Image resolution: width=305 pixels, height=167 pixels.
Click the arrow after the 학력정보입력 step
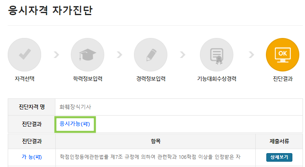[119, 55]
